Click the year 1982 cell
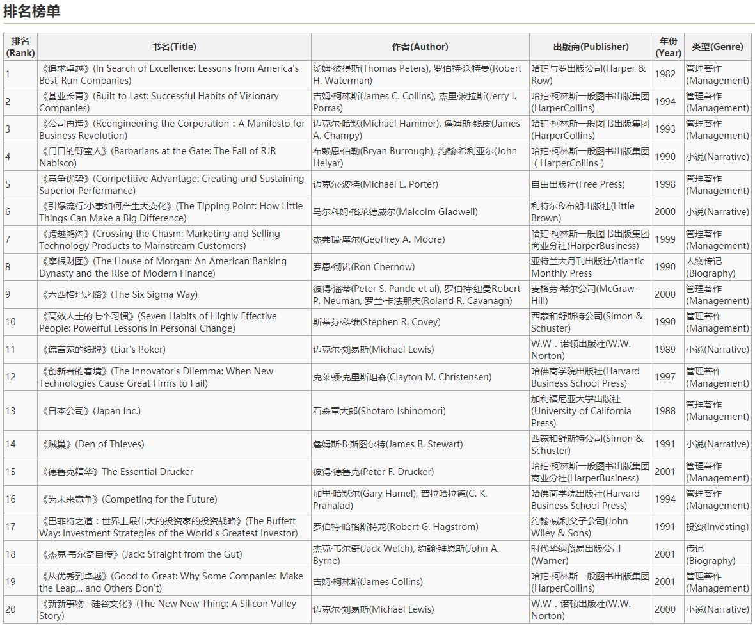The image size is (755, 628). [x=669, y=74]
